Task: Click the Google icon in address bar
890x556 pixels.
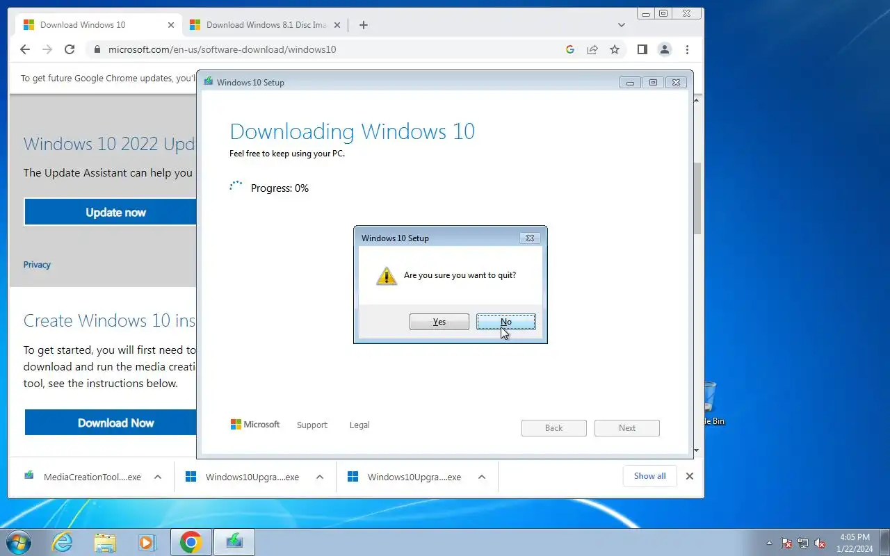Action: [570, 49]
